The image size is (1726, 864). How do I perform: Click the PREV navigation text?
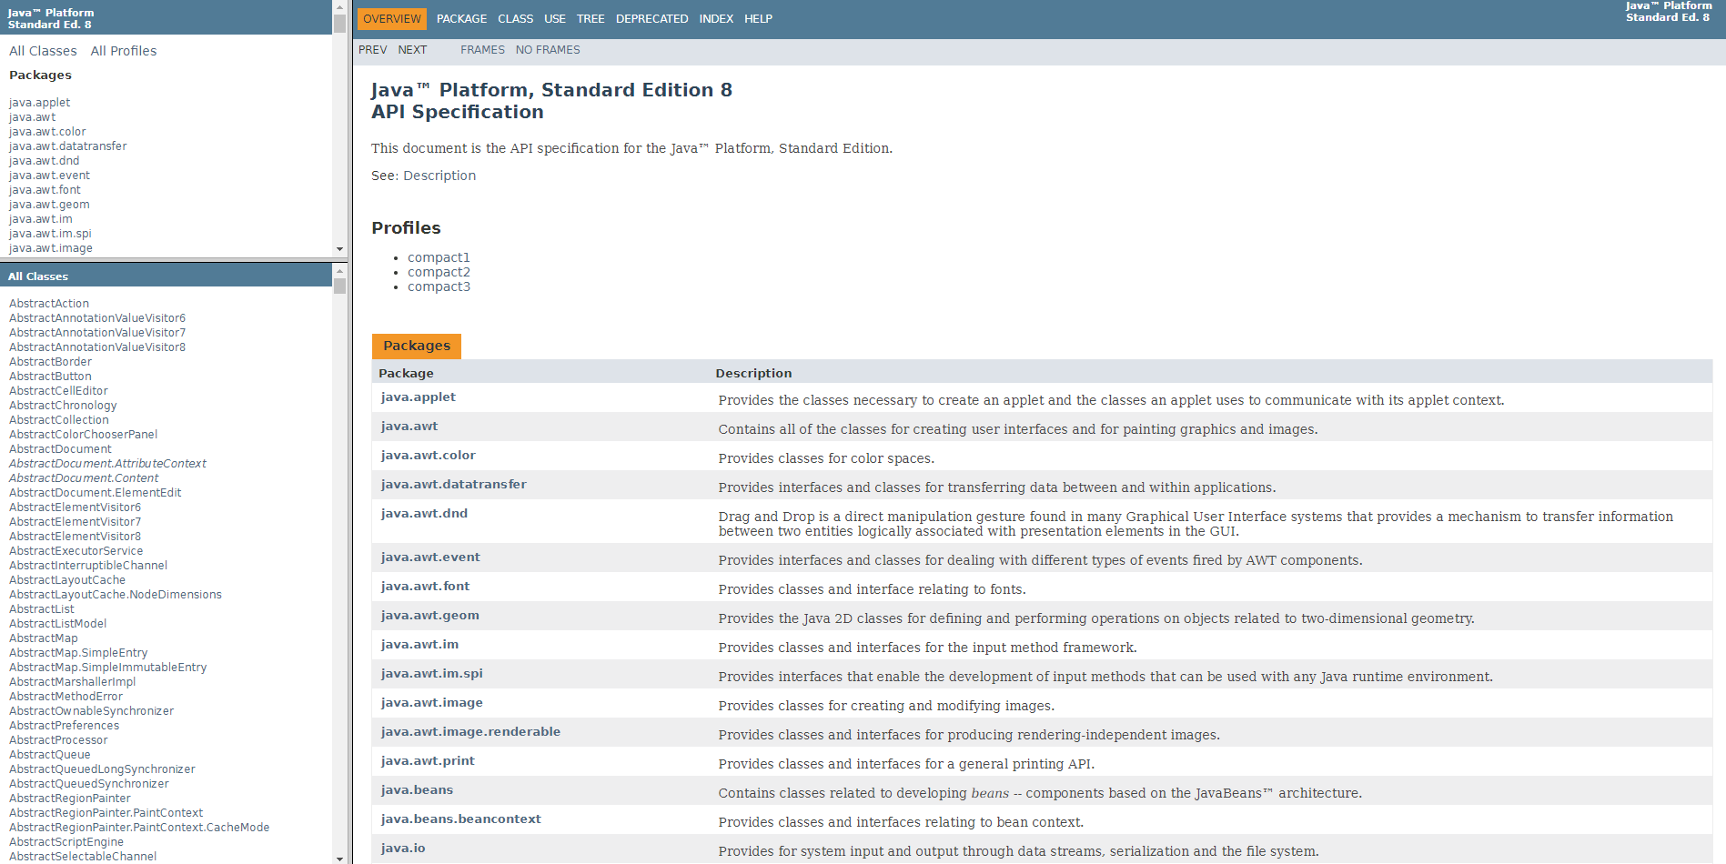coord(372,50)
